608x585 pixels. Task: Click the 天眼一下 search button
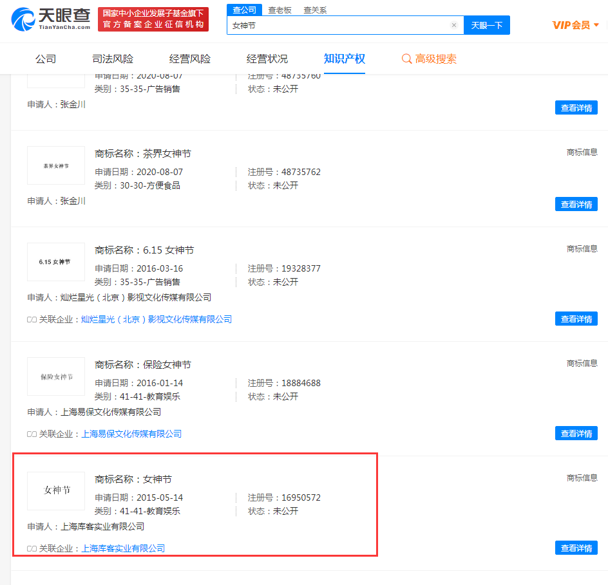pyautogui.click(x=487, y=24)
